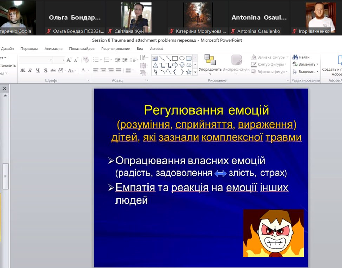Click the text shadow icon

[x=45, y=70]
